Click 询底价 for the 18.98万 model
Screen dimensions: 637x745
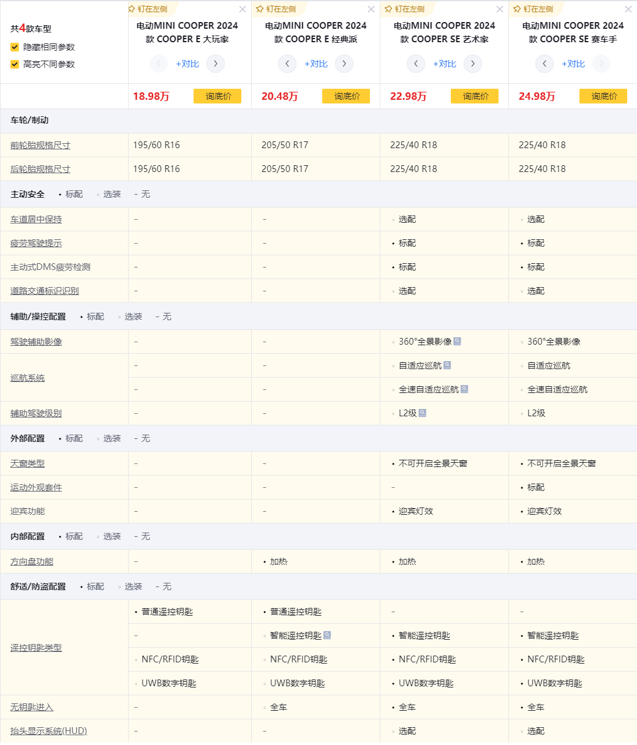[x=217, y=96]
